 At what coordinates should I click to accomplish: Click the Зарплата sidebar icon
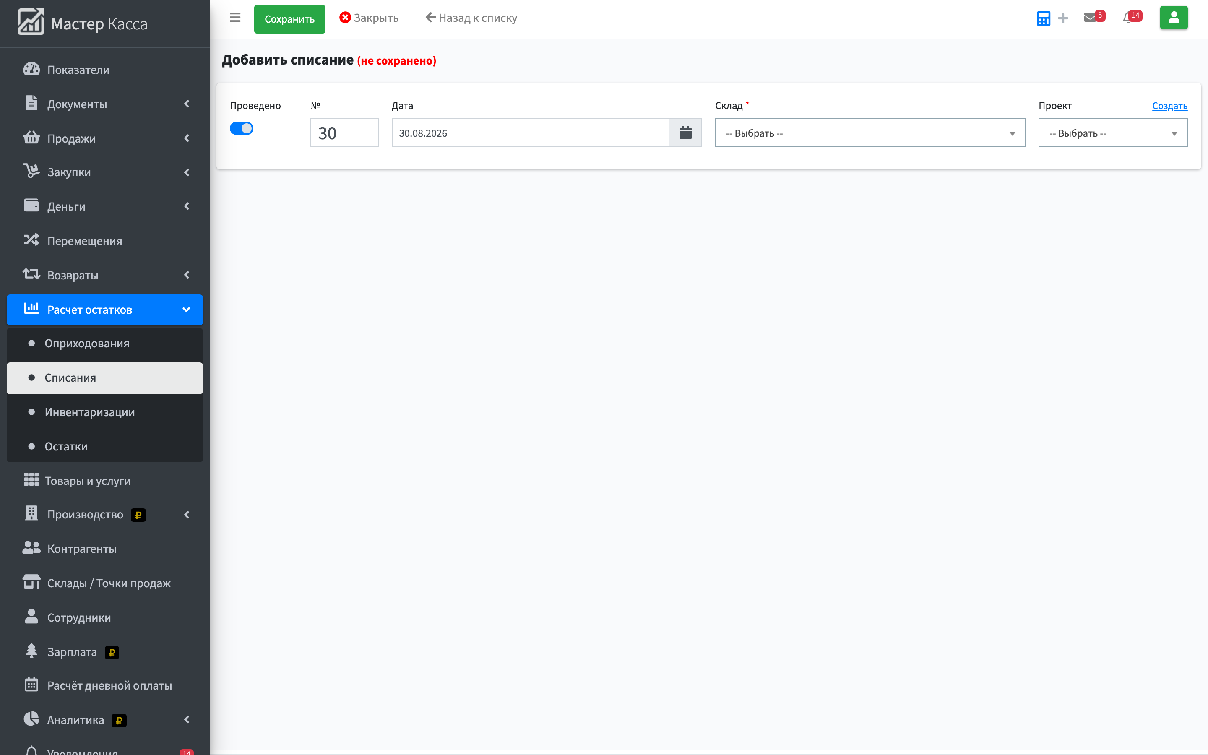click(x=31, y=651)
